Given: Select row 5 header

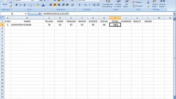Looking at the screenshot, I should [x=2, y=35].
